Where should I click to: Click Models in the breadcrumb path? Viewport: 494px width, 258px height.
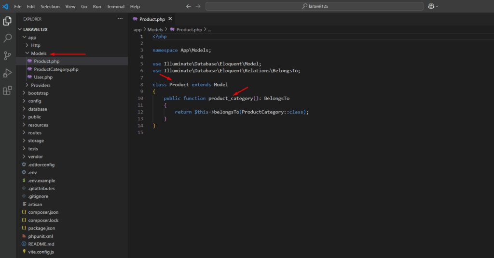click(x=155, y=29)
